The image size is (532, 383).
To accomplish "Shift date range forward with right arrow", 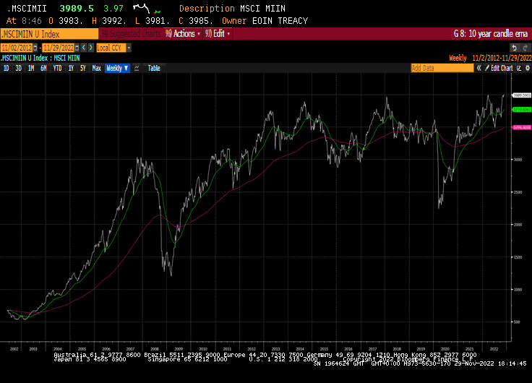I will click(x=90, y=48).
